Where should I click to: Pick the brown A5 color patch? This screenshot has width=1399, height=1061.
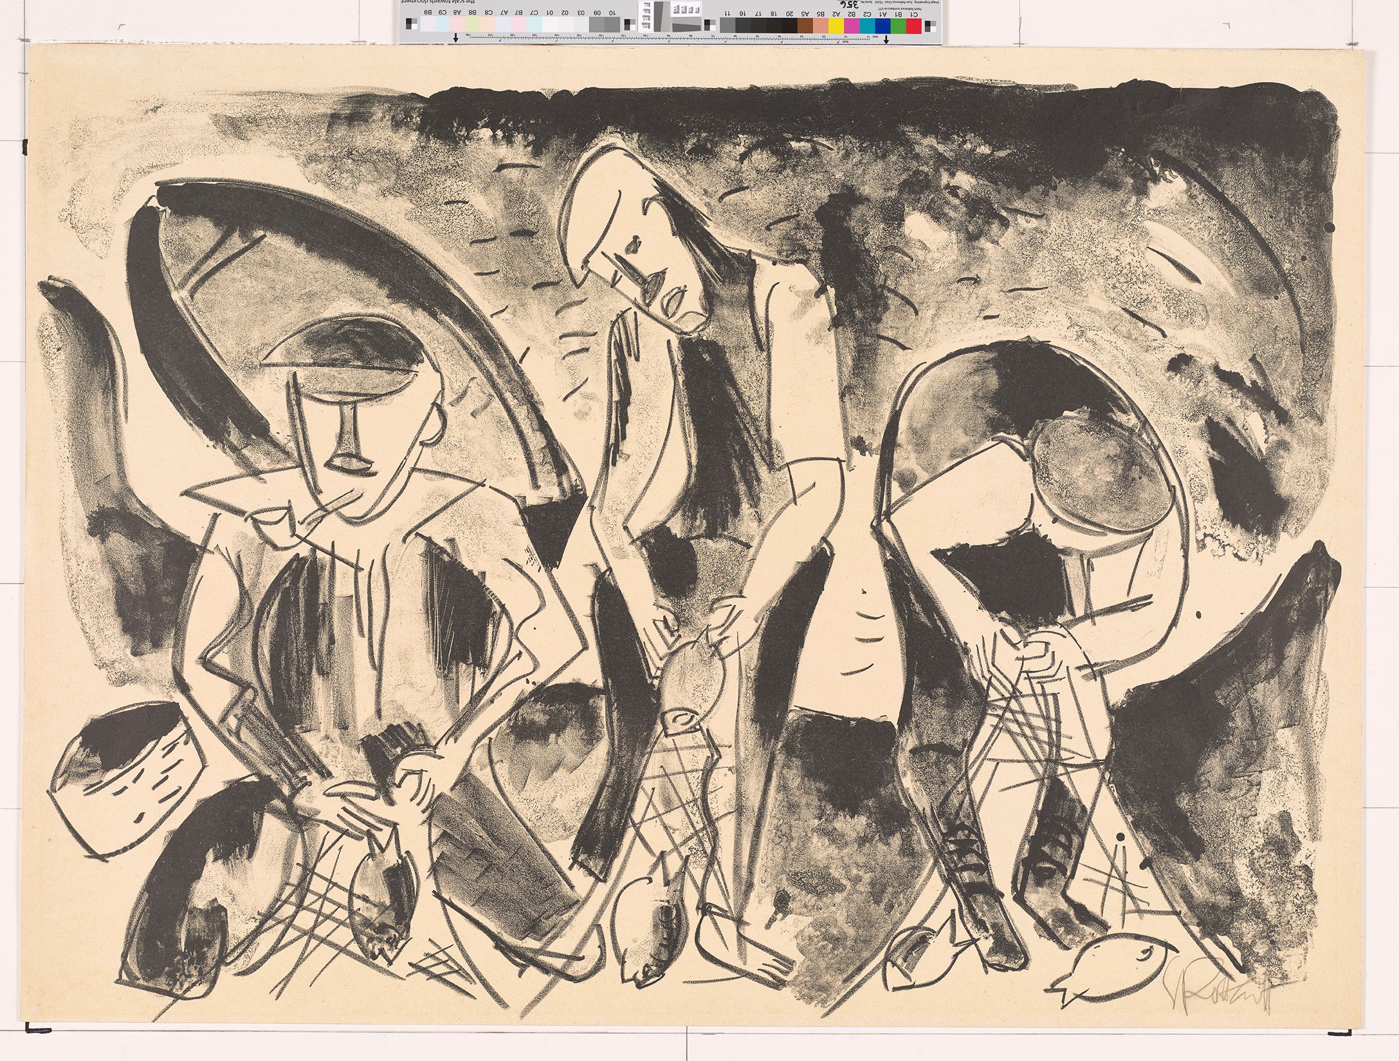point(805,25)
